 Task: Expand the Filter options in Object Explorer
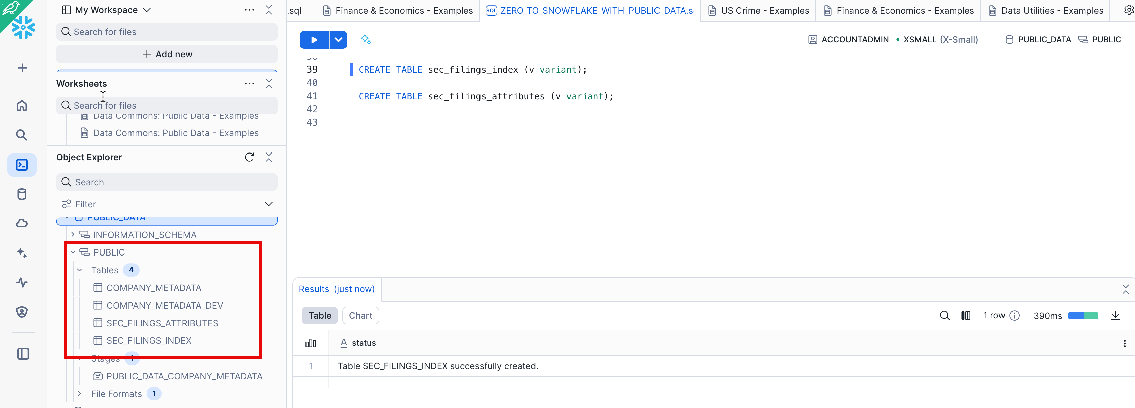(x=268, y=204)
